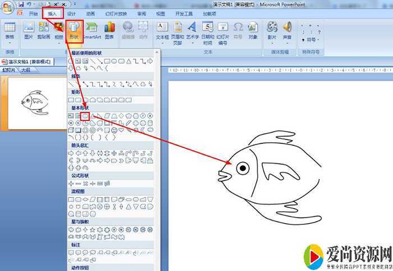Click the 形状 (Shapes) button in ribbon
Image resolution: width=393 pixels, height=271 pixels.
click(74, 31)
